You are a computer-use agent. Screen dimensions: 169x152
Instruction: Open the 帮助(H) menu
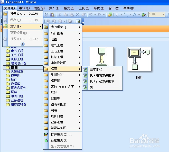click(x=129, y=8)
